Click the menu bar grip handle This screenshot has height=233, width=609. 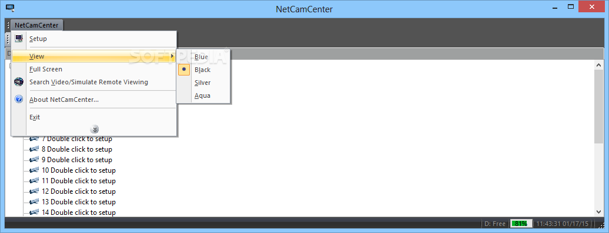tap(8, 26)
